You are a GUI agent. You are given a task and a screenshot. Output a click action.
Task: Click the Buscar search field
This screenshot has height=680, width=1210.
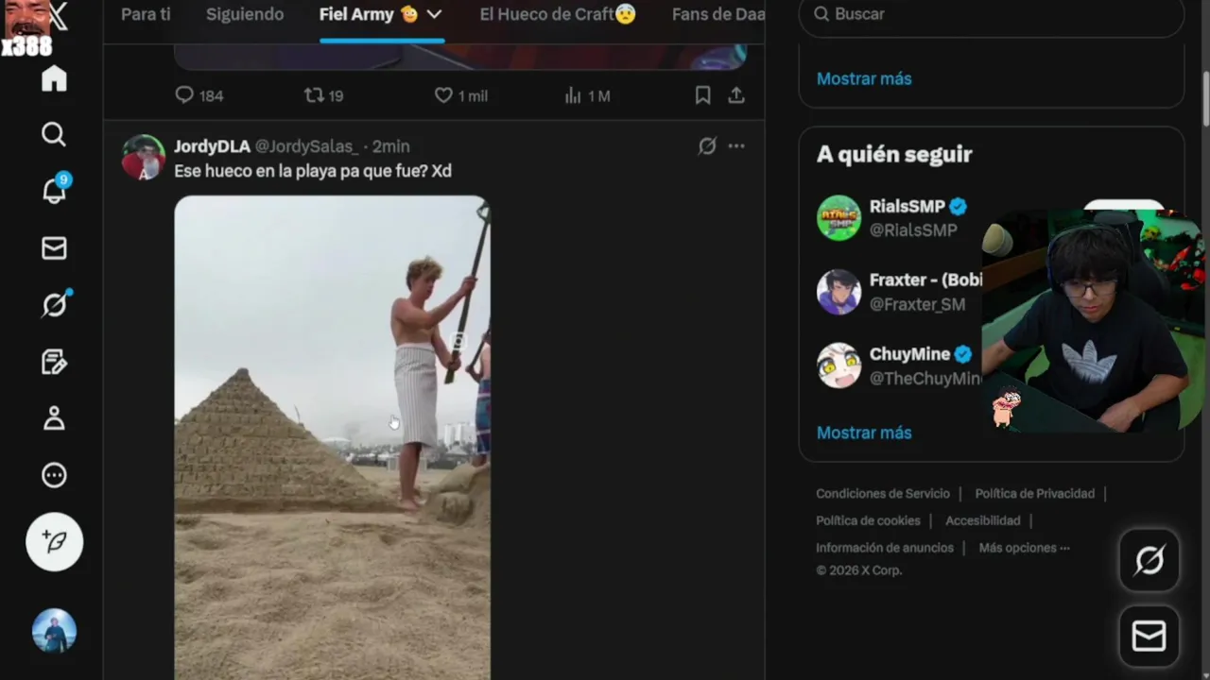(x=992, y=14)
